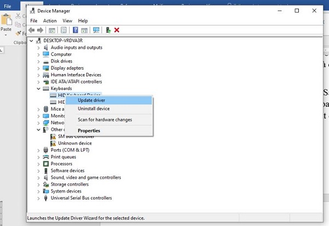329x226 pixels.
Task: Expand Universal Serial Bus controllers
Action: point(38,199)
